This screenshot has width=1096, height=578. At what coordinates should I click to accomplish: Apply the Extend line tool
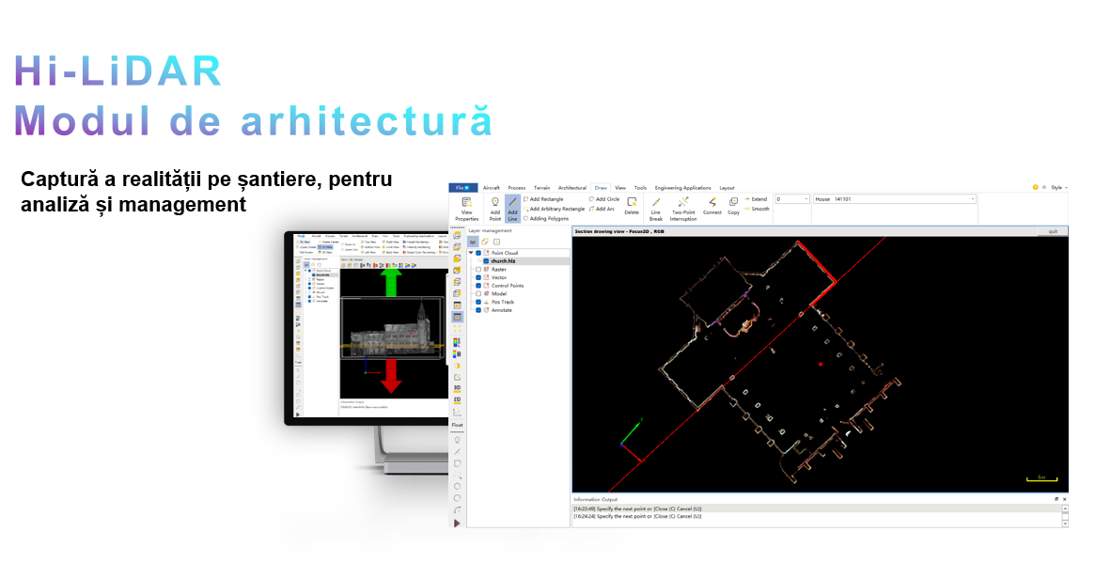(x=756, y=199)
